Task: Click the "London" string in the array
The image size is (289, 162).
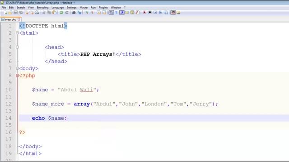Action: pos(154,104)
